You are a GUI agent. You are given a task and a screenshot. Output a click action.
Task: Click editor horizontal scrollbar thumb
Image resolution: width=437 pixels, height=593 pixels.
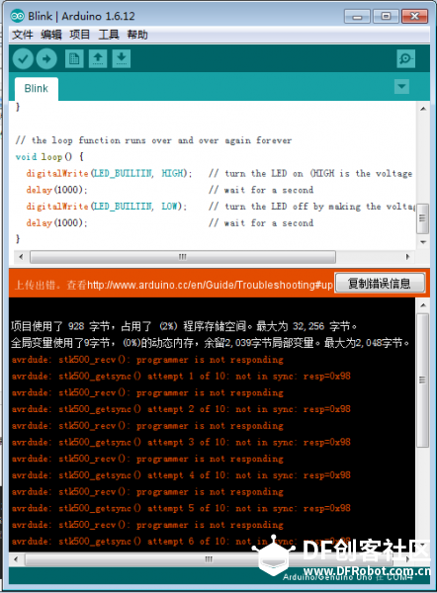point(183,257)
